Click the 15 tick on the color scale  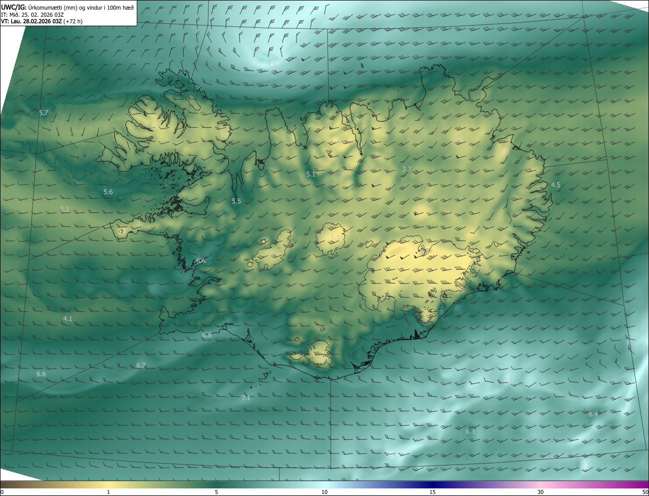[x=432, y=492]
